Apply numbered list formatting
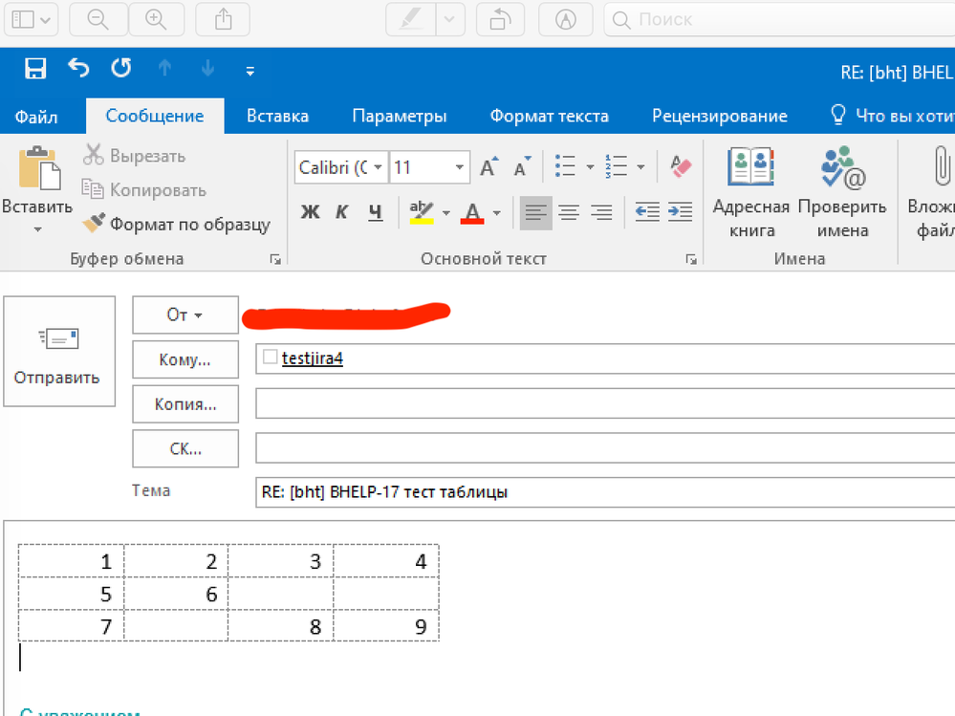The width and height of the screenshot is (955, 716). 617,165
